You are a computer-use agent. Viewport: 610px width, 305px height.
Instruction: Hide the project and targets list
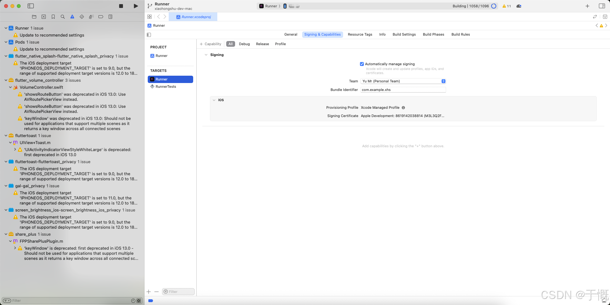click(x=149, y=35)
